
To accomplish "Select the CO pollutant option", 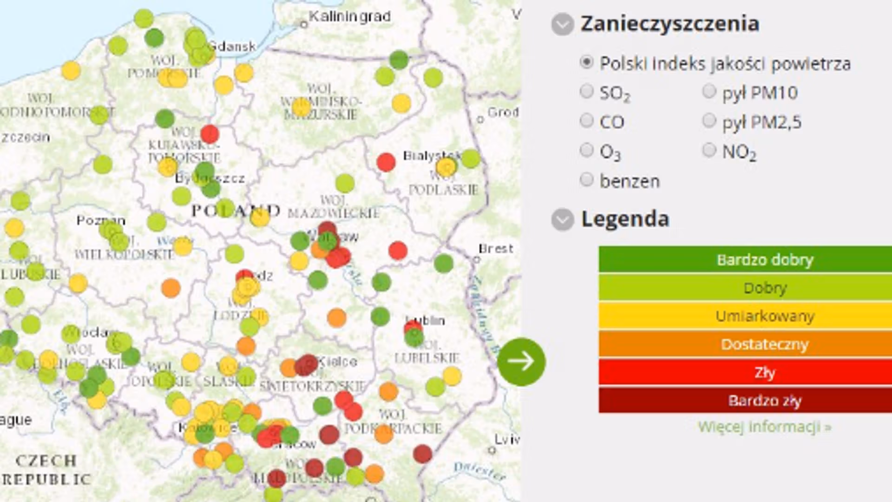I will pos(587,121).
